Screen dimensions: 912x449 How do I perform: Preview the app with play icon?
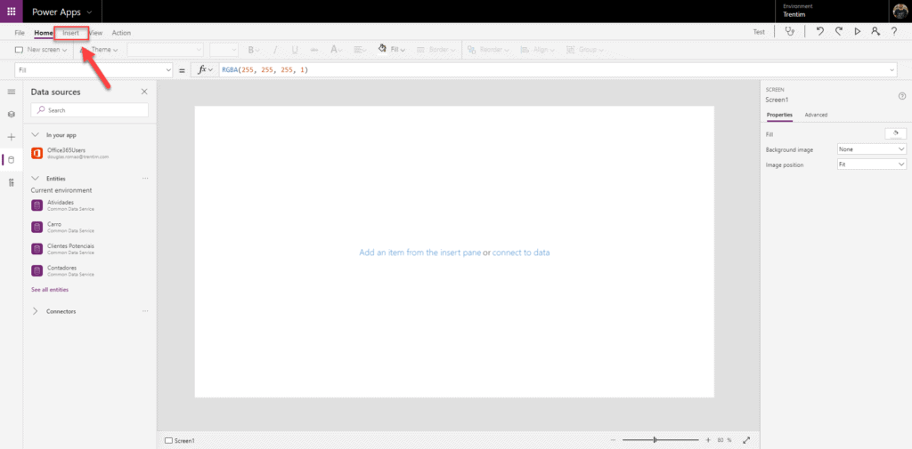[x=857, y=31]
